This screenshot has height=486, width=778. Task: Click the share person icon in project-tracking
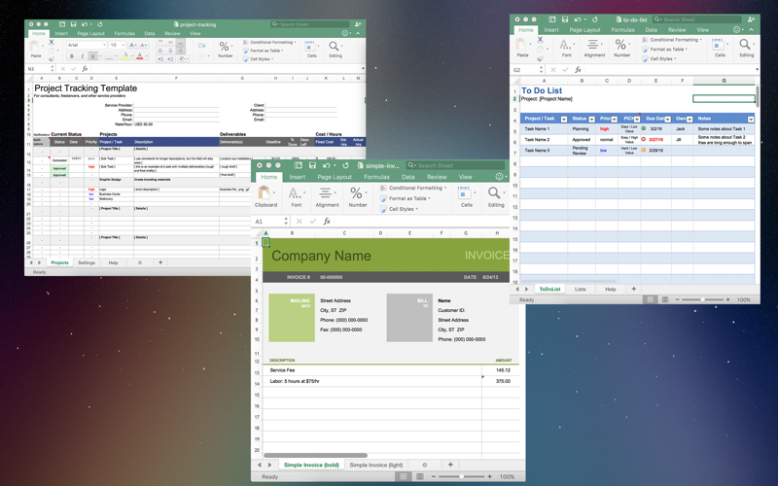pos(357,23)
